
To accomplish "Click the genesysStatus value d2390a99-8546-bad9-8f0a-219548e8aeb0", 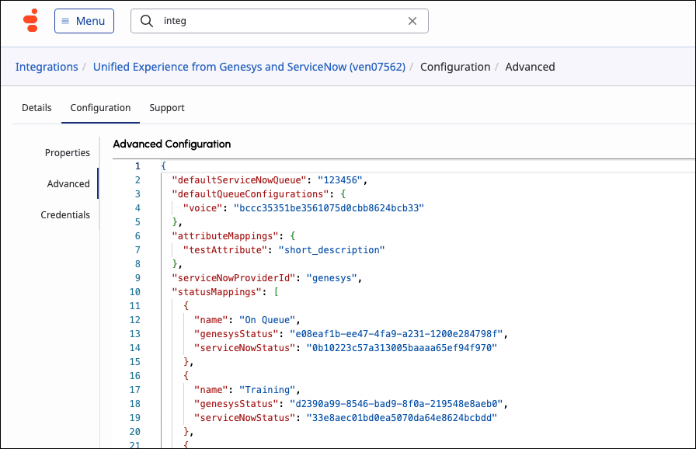I will (396, 404).
